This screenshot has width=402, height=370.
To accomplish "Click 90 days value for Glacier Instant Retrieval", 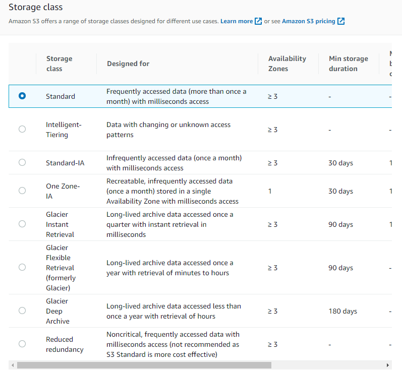I will coord(341,224).
